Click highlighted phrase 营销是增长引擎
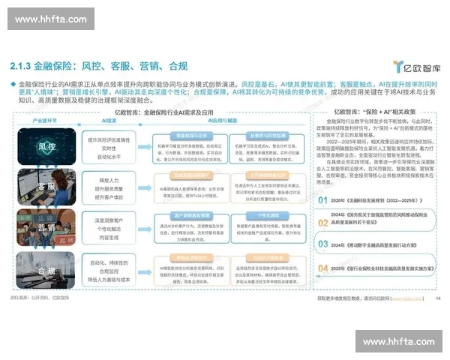Screen dimensions: 450x360 pyautogui.click(x=85, y=92)
